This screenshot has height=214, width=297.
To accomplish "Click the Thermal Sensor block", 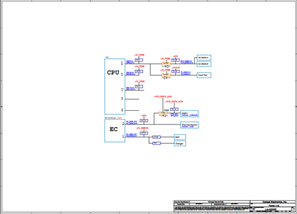I will click(x=189, y=125).
